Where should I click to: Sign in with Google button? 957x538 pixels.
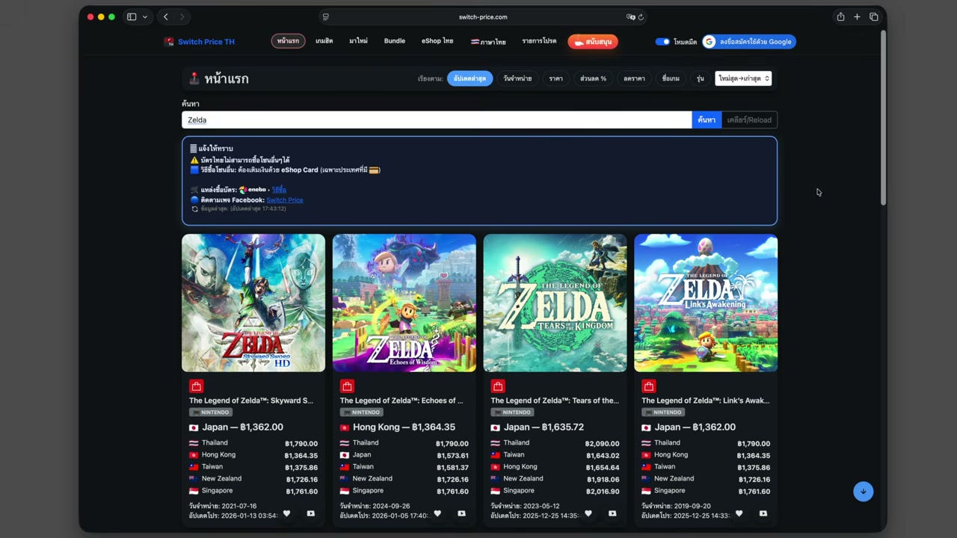(748, 42)
